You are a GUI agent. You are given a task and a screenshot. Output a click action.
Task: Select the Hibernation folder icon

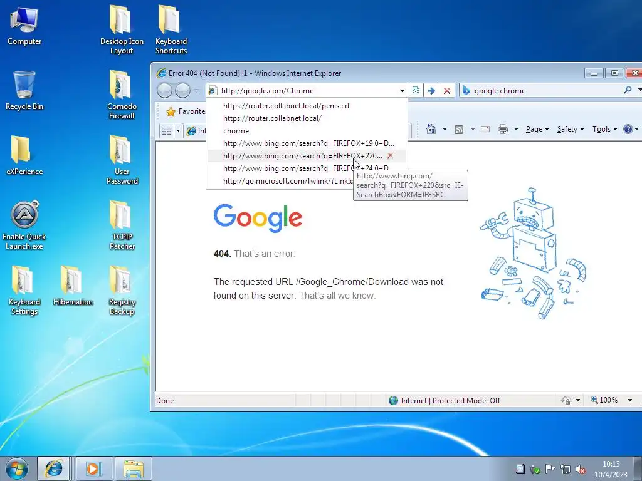pos(73,286)
